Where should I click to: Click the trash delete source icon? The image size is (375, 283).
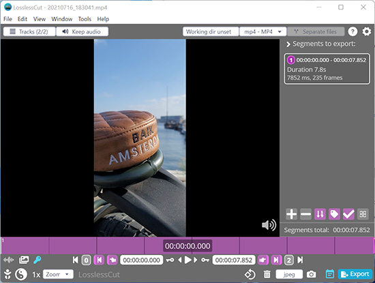[x=267, y=274]
